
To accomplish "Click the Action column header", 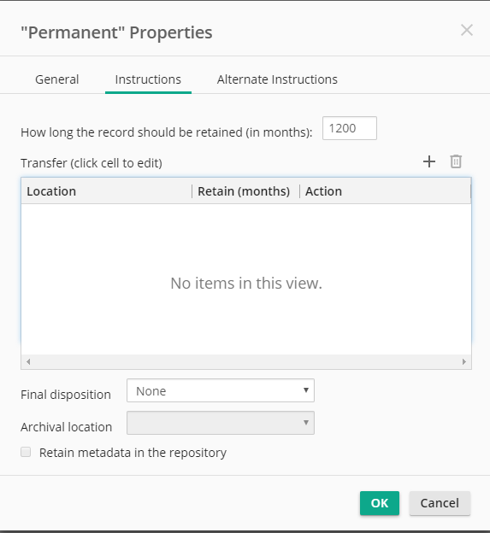I will click(385, 191).
